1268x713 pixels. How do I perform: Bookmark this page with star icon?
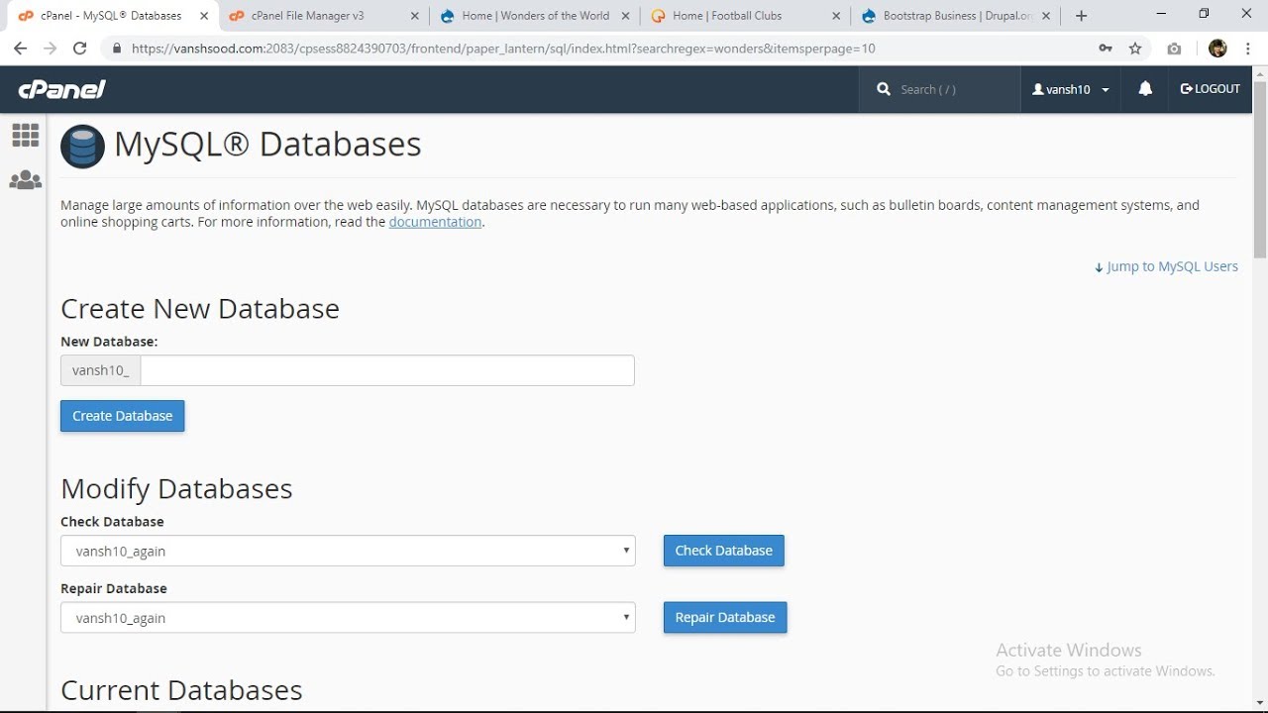(x=1135, y=49)
